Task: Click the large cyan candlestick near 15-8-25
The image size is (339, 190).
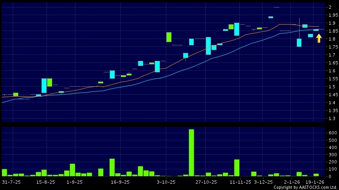Action: 44,85
